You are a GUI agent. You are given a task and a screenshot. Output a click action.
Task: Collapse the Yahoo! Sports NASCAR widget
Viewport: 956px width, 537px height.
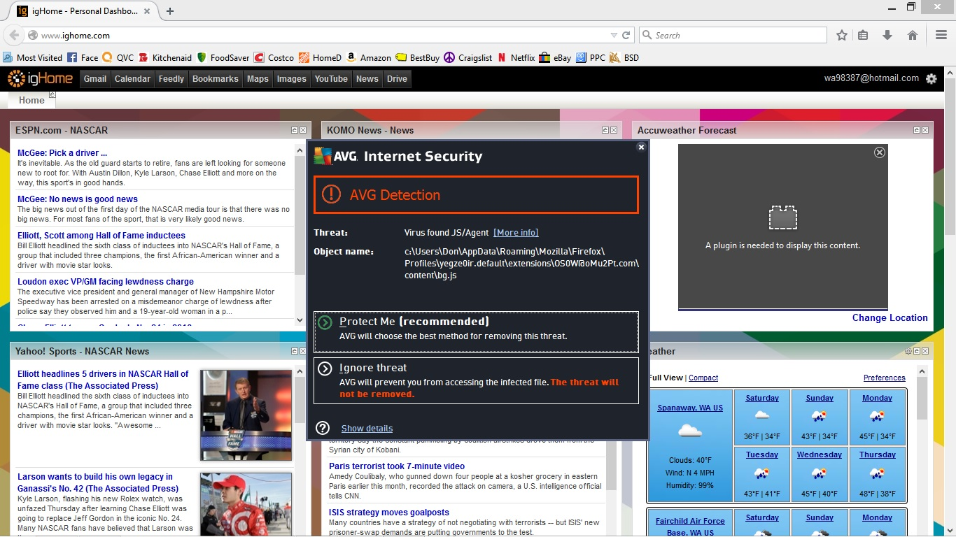tap(295, 351)
